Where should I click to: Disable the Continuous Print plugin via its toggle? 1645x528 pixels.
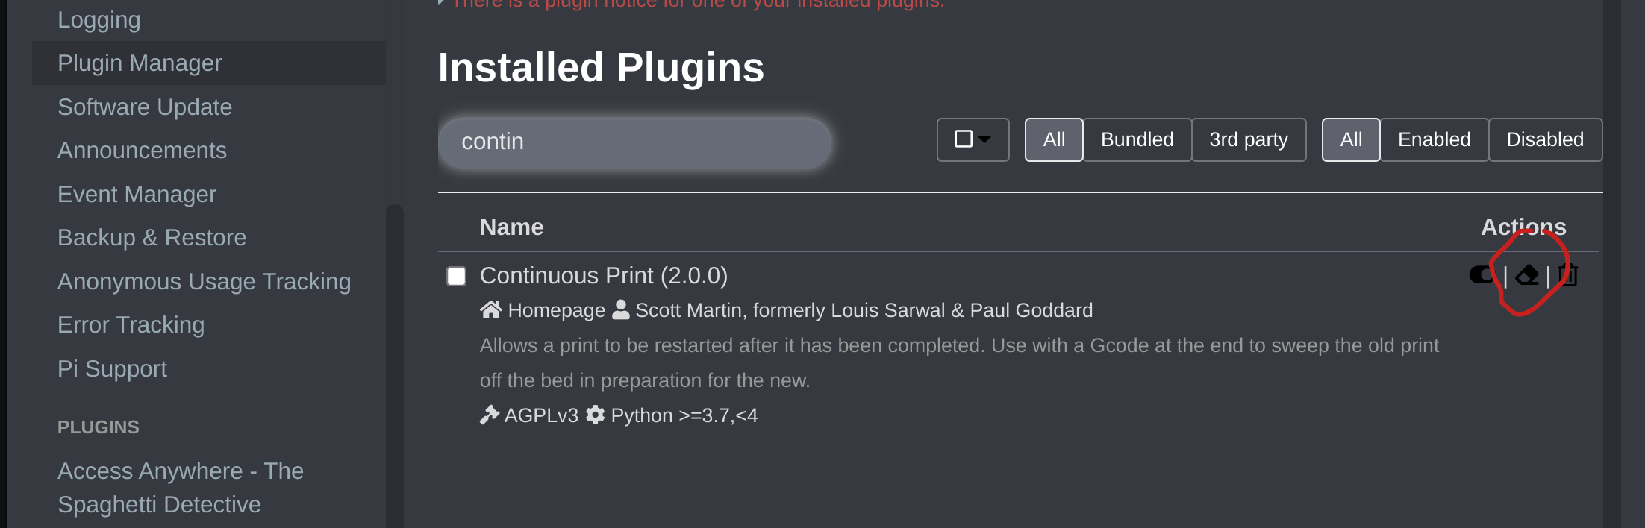pyautogui.click(x=1481, y=275)
